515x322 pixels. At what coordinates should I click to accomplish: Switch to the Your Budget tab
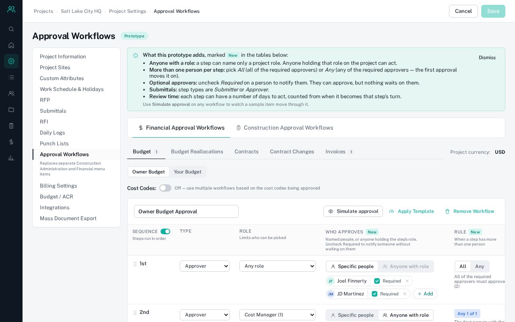(x=187, y=172)
